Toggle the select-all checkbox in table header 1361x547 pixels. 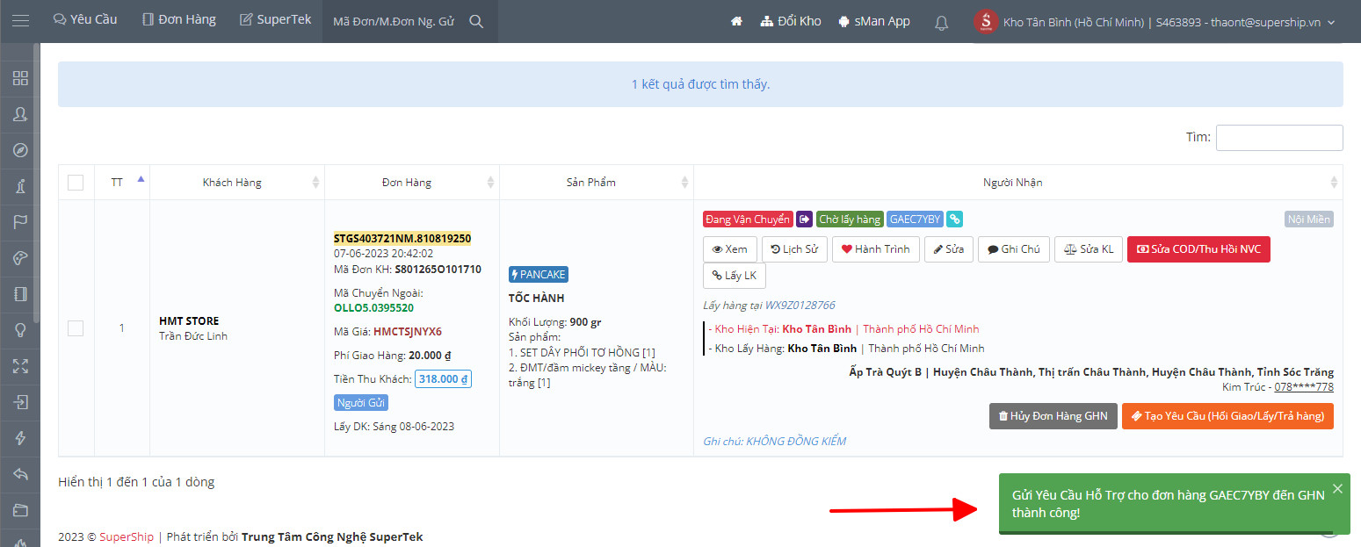[x=76, y=183]
